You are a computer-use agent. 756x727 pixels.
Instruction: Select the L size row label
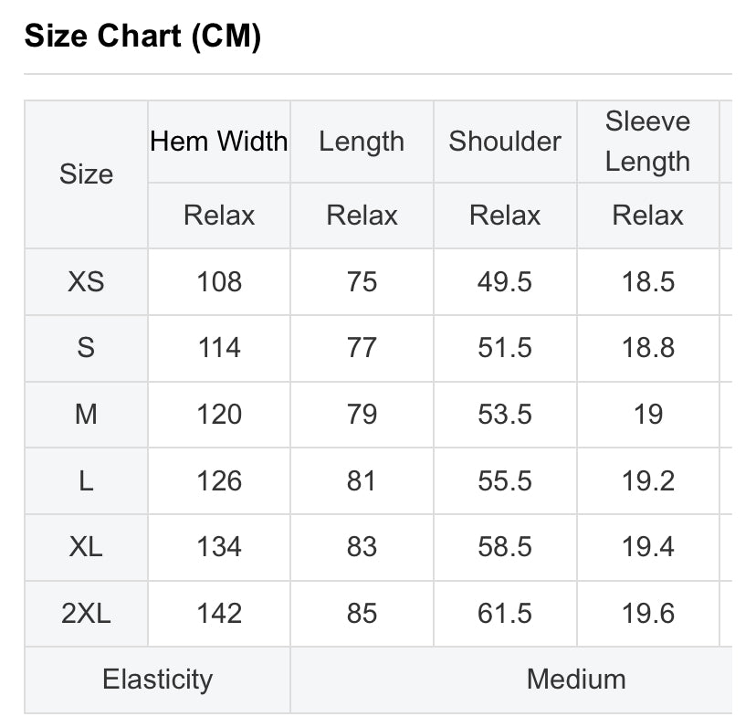pyautogui.click(x=87, y=481)
